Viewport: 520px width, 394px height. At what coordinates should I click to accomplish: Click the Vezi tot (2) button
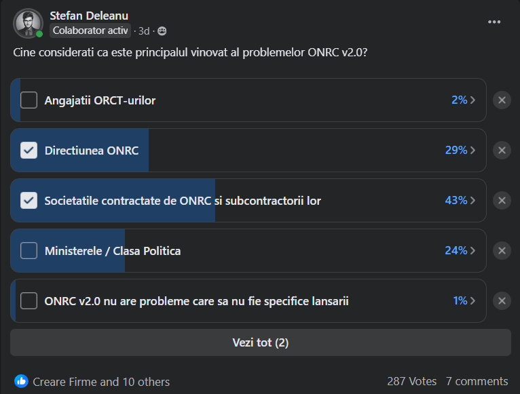[x=260, y=343]
